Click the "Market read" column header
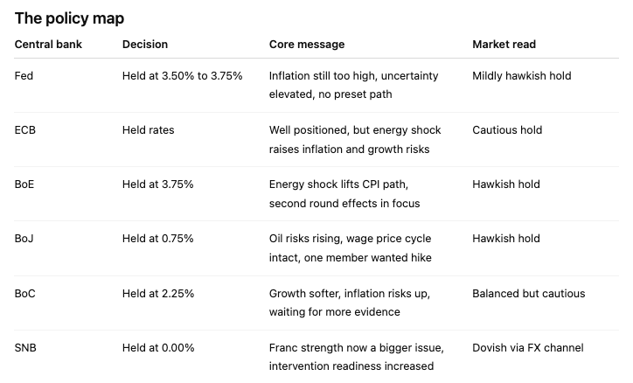The image size is (633, 383). [504, 45]
